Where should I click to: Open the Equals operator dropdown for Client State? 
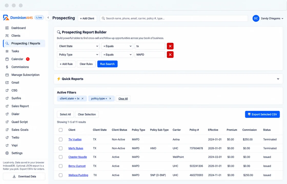117,46
